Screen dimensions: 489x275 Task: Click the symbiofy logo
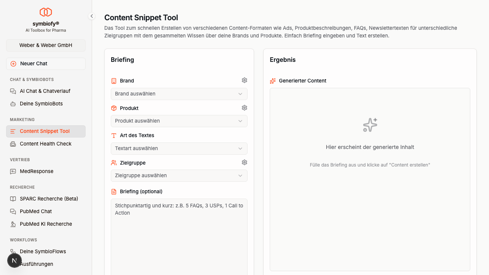45,12
